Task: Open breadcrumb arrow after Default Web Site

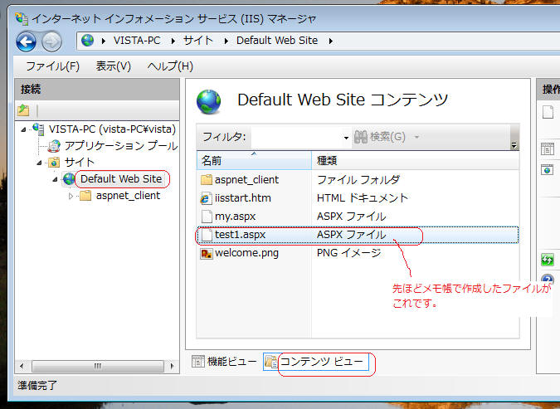Action: point(331,41)
